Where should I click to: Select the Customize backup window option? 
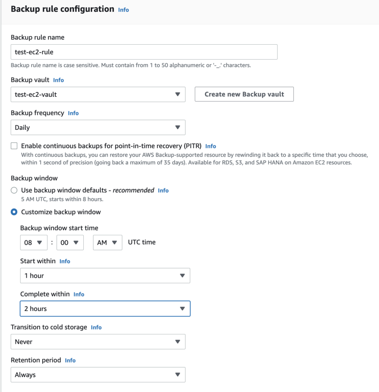point(14,212)
